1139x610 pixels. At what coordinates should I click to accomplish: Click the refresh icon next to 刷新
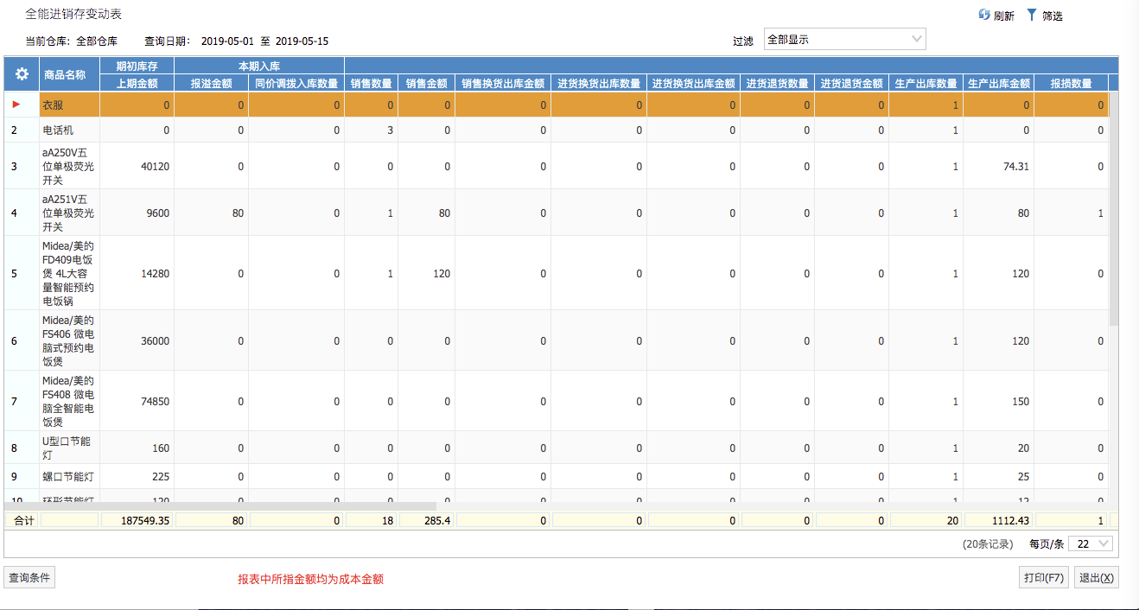click(x=984, y=15)
